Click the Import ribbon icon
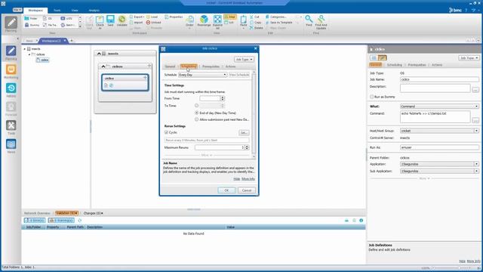The width and height of the screenshot is (483, 272). tap(136, 23)
